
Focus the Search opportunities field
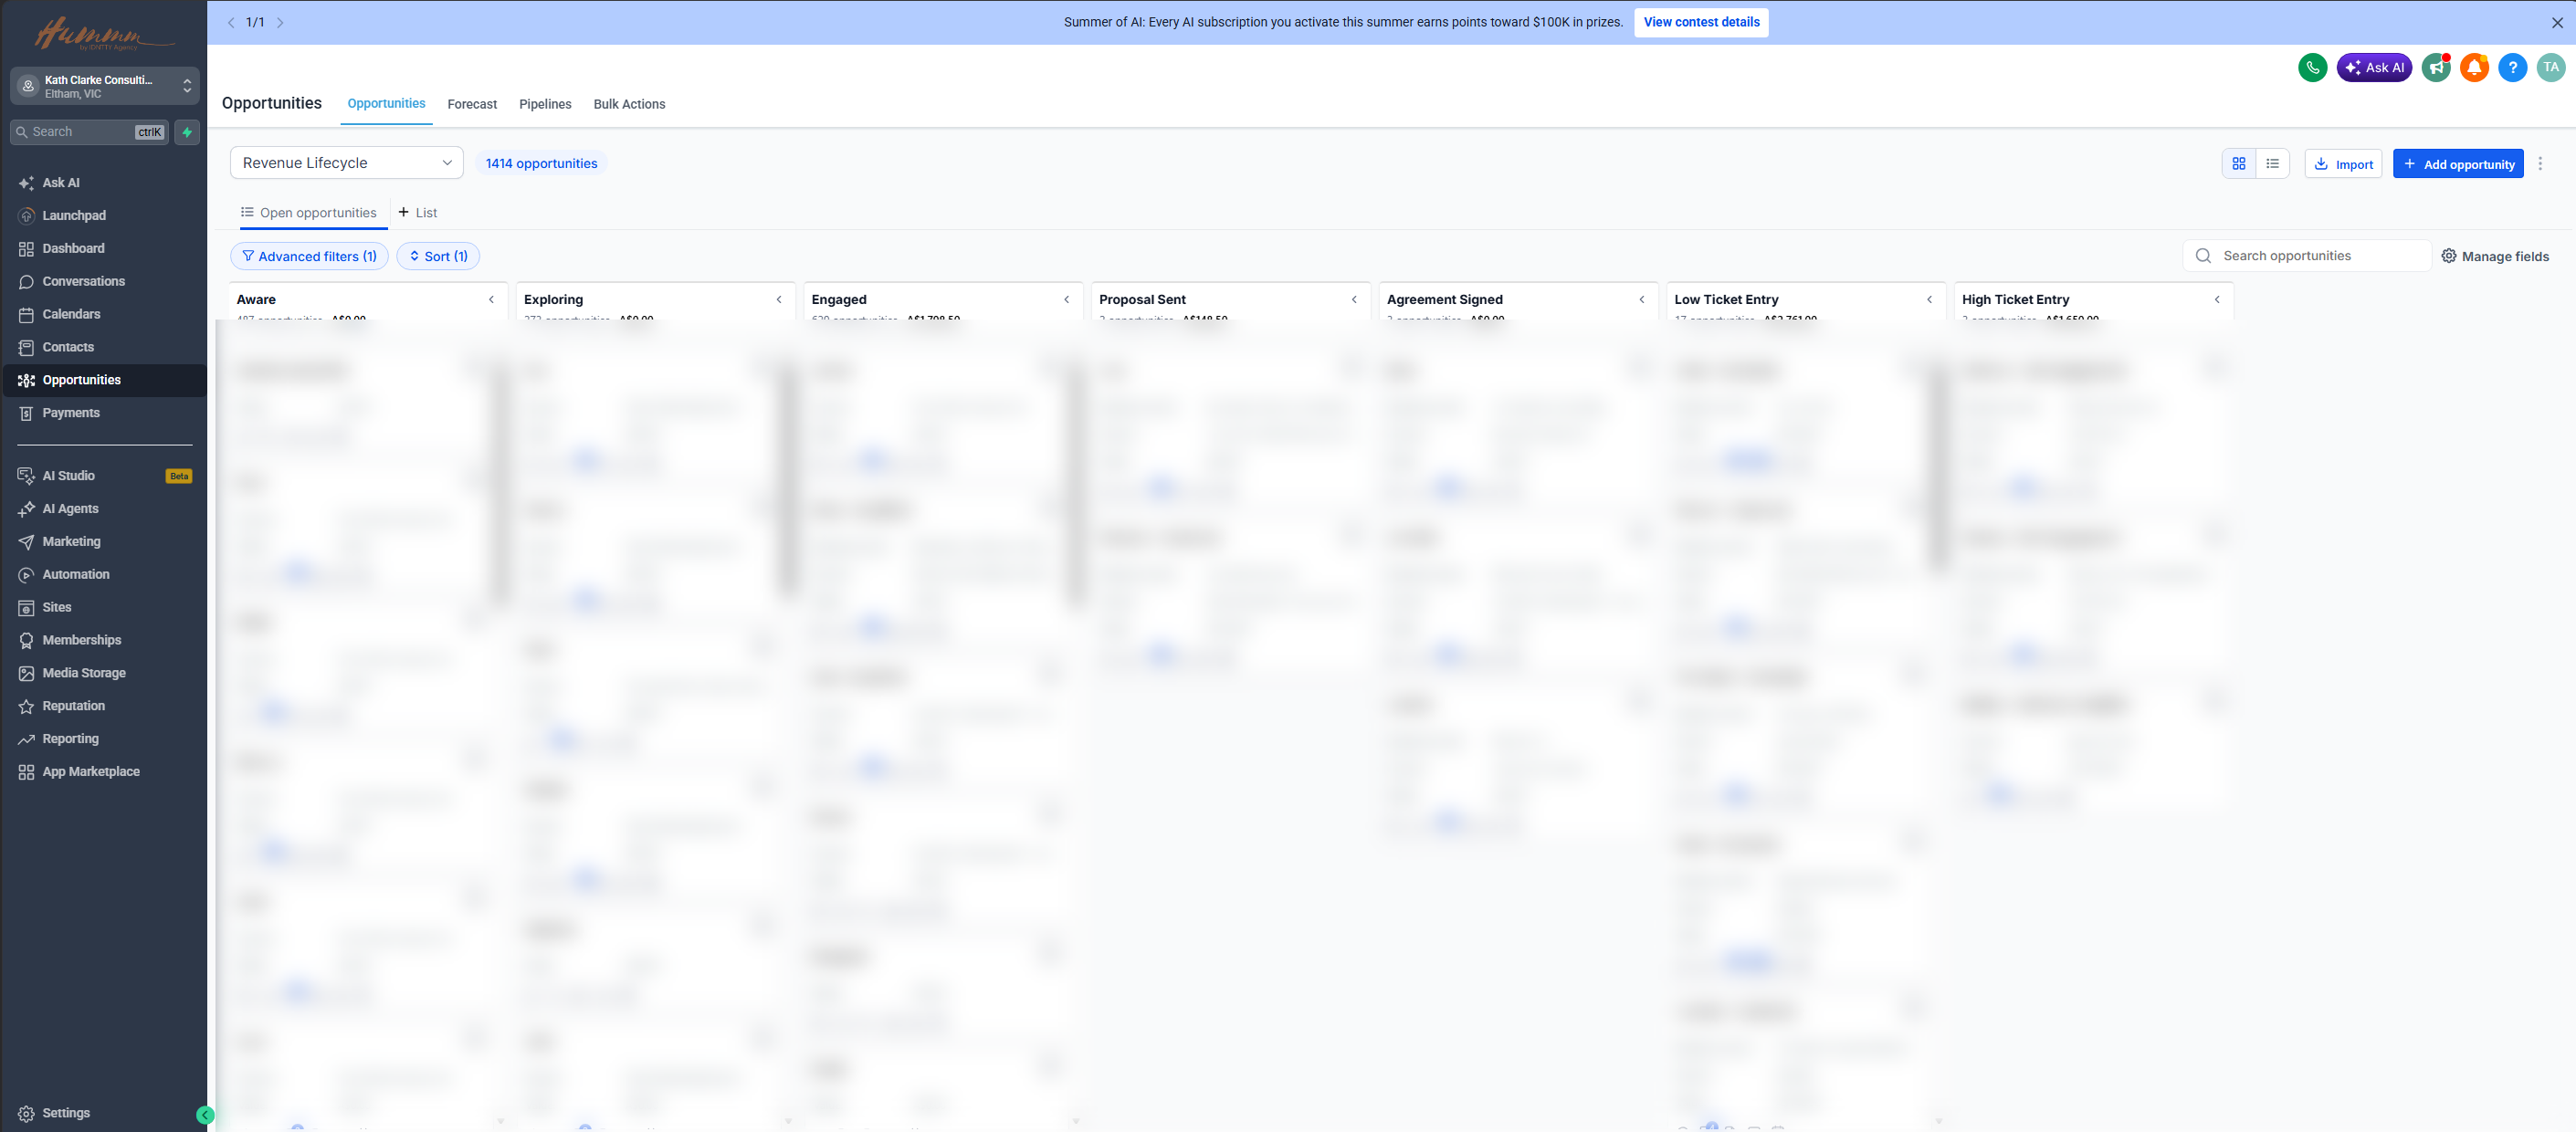tap(2306, 256)
